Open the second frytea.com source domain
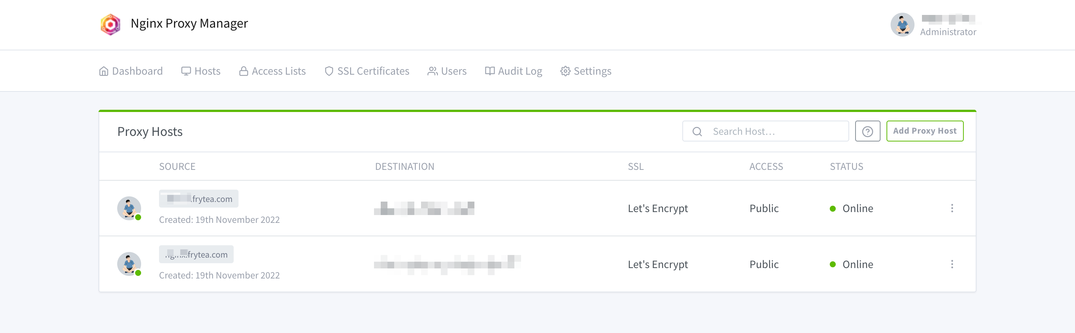The image size is (1075, 333). [x=196, y=255]
